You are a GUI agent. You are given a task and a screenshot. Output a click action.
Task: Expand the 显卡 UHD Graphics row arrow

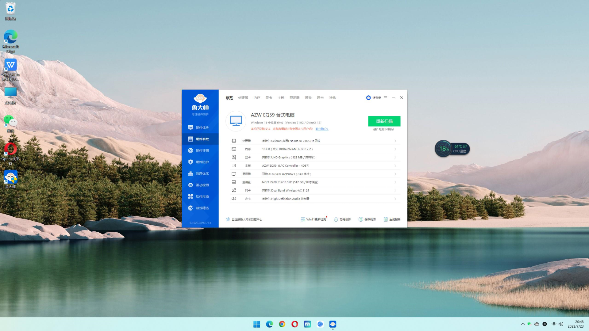395,158
